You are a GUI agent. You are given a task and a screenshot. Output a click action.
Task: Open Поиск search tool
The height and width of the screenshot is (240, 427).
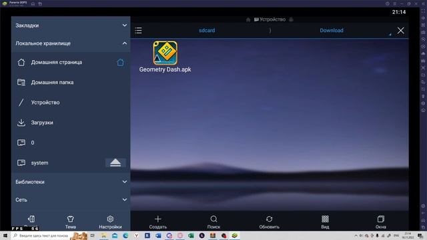click(213, 222)
